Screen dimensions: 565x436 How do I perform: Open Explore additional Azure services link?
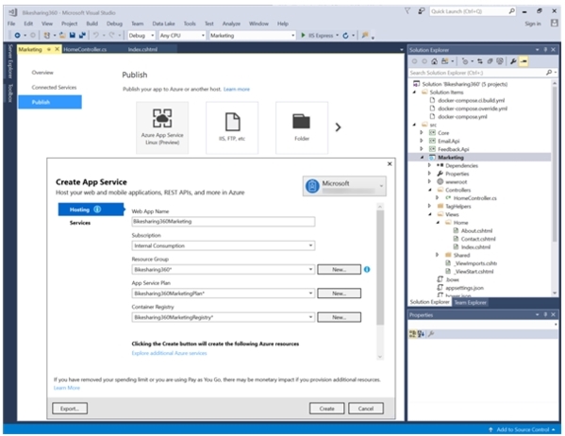click(x=170, y=353)
